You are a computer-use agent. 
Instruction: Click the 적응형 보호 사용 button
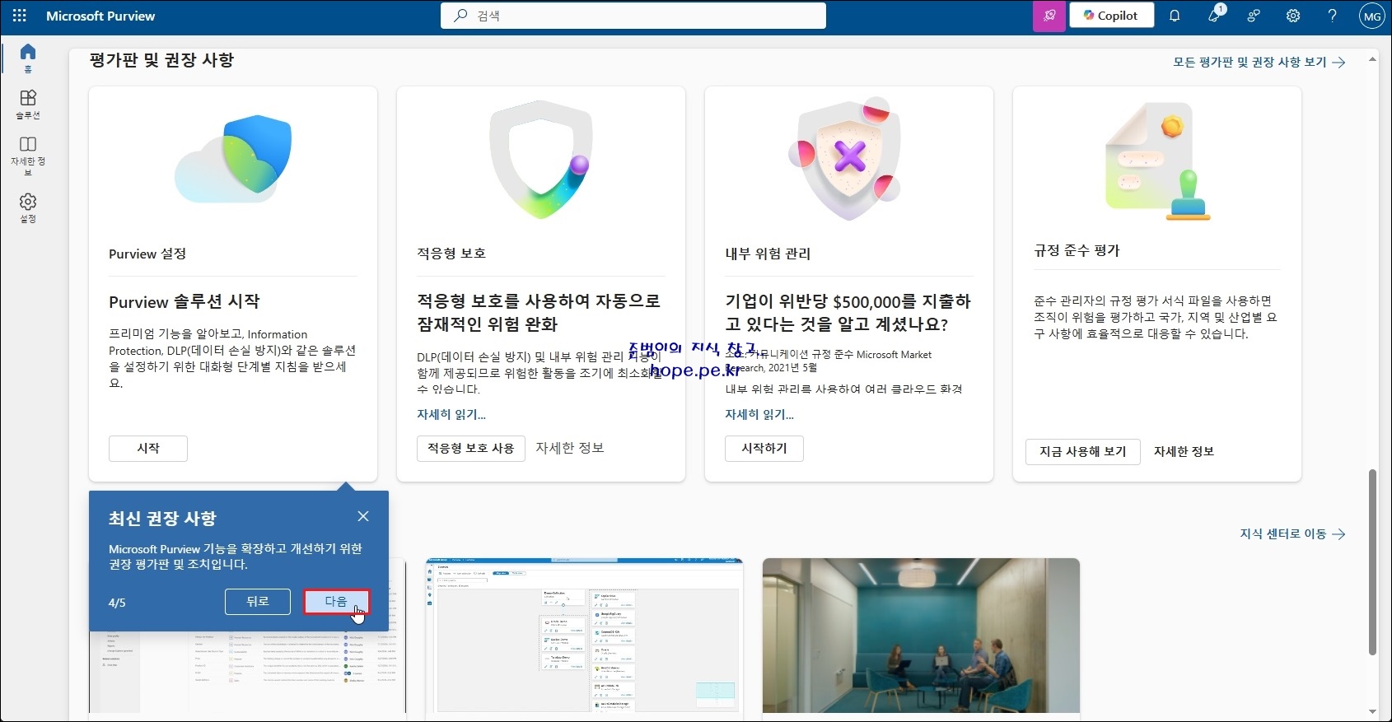471,449
